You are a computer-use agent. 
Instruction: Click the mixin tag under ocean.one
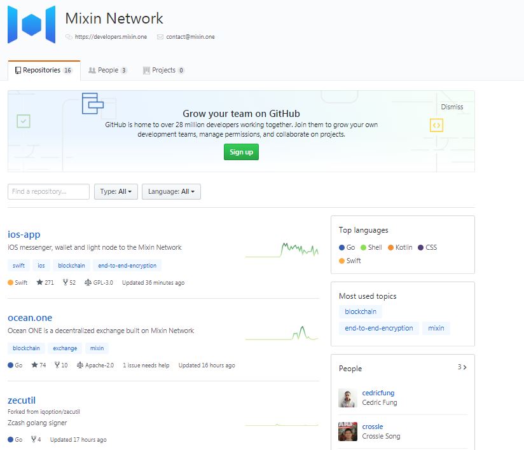(97, 348)
